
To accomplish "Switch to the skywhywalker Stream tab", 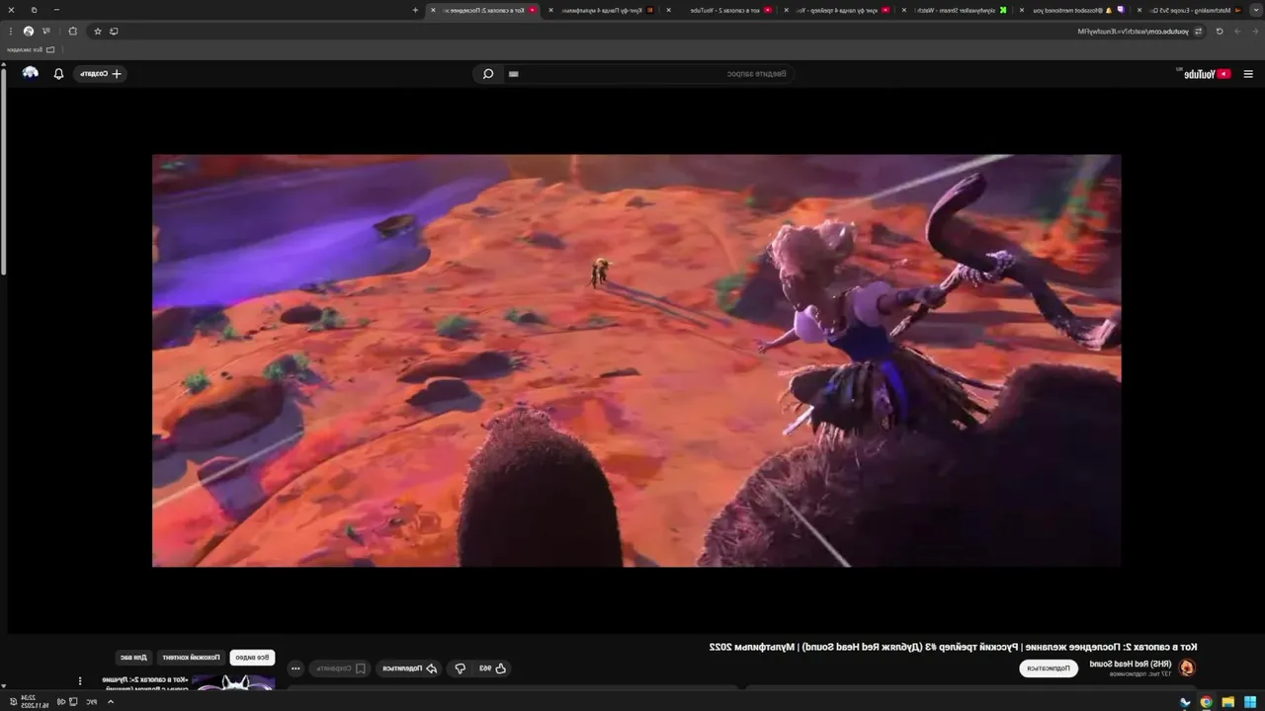I will click(954, 10).
